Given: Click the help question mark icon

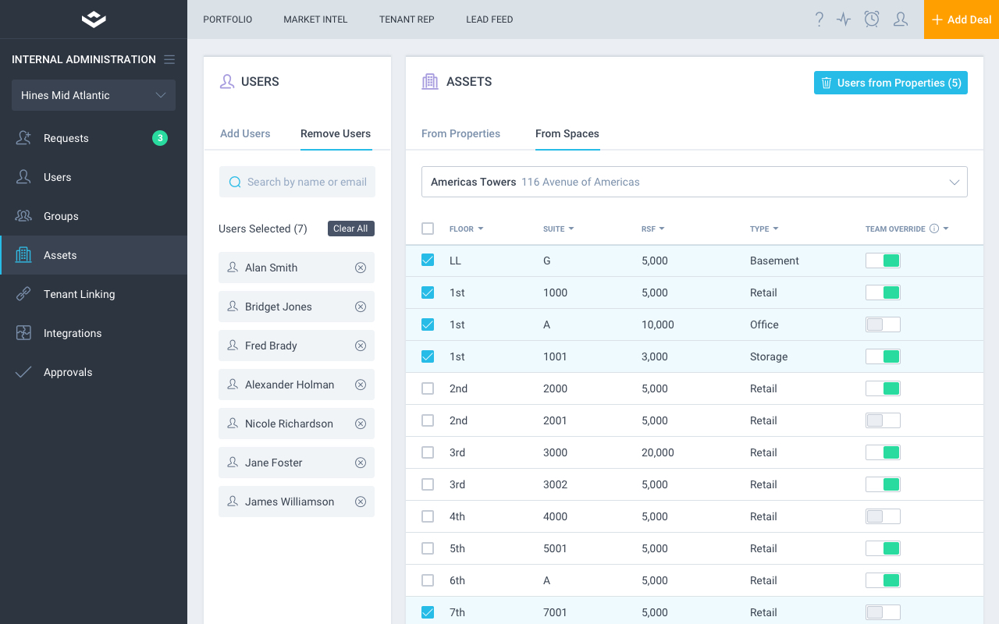Looking at the screenshot, I should pos(819,19).
